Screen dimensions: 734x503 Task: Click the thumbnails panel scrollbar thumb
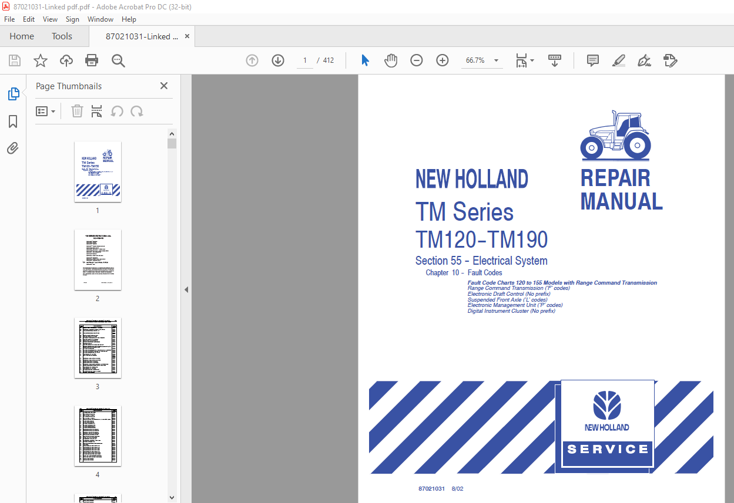pos(172,143)
